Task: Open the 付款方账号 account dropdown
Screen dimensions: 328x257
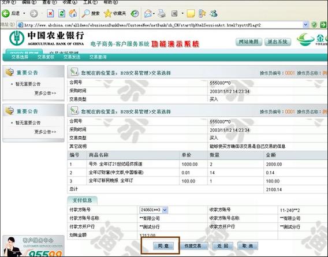Action: point(165,210)
